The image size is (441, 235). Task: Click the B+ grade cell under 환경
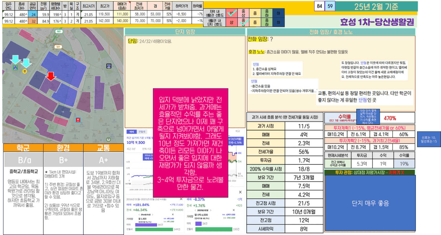[x=63, y=160]
